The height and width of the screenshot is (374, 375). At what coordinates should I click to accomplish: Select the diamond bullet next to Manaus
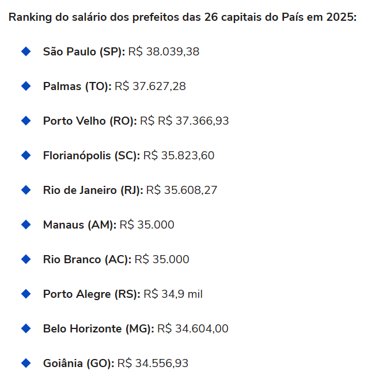pos(26,225)
